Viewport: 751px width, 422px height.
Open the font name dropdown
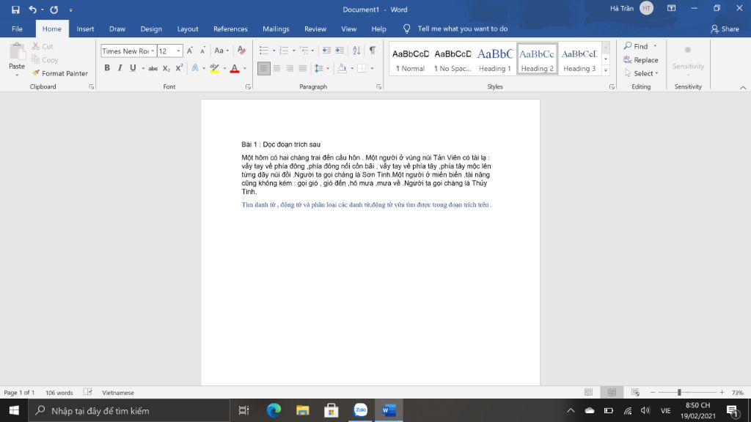[153, 51]
